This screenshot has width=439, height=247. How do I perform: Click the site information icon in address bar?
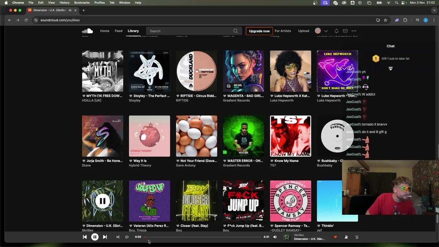pyautogui.click(x=36, y=20)
